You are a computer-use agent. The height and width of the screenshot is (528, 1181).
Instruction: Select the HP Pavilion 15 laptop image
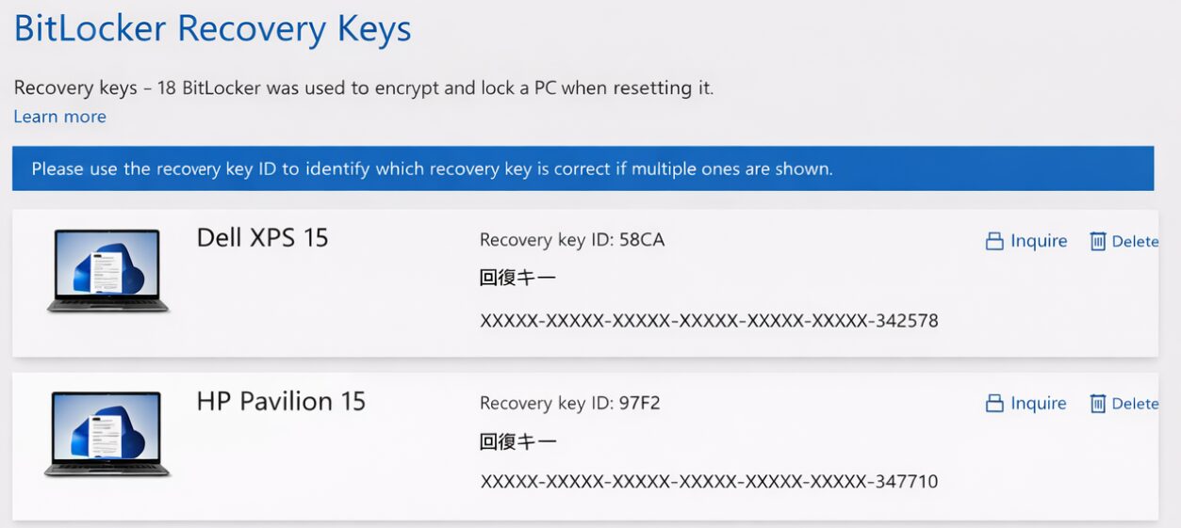pyautogui.click(x=107, y=434)
